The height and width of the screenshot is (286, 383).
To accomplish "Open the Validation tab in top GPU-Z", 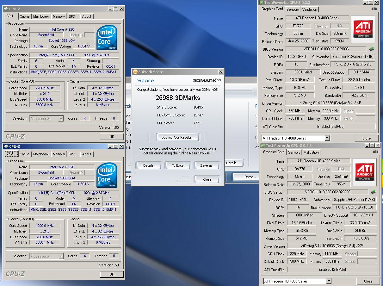I will click(x=310, y=9).
